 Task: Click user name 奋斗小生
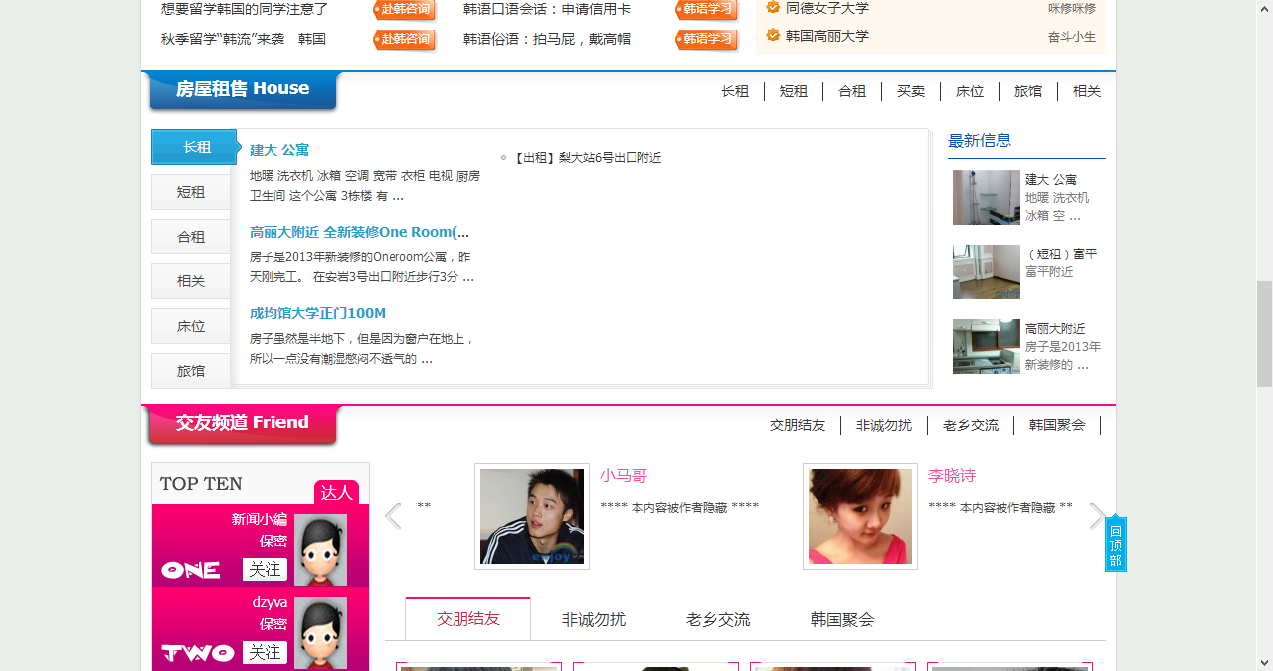coord(1072,37)
